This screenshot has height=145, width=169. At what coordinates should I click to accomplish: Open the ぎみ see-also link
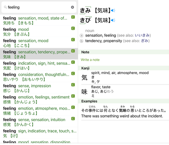pyautogui.click(x=145, y=41)
